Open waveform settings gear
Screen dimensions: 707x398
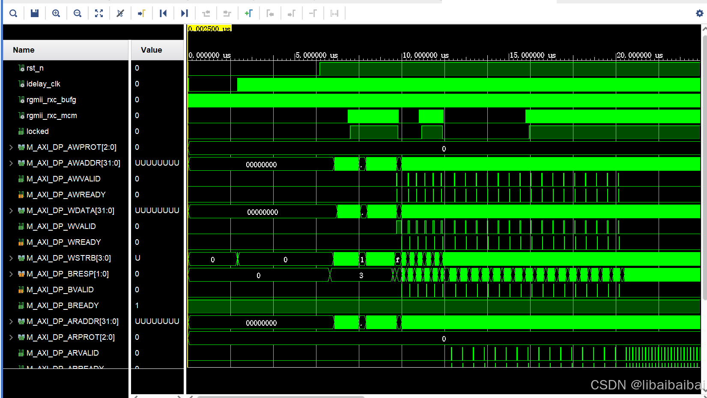(x=699, y=13)
